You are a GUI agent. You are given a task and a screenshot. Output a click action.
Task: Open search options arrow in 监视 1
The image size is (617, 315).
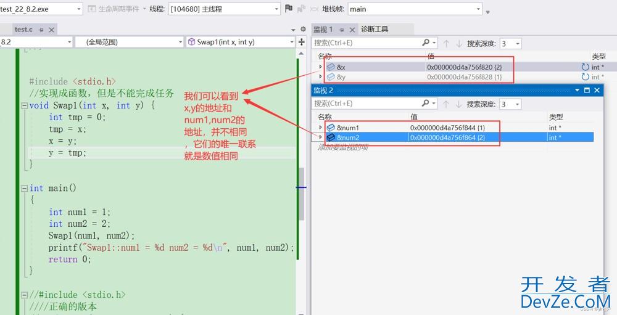pyautogui.click(x=434, y=43)
